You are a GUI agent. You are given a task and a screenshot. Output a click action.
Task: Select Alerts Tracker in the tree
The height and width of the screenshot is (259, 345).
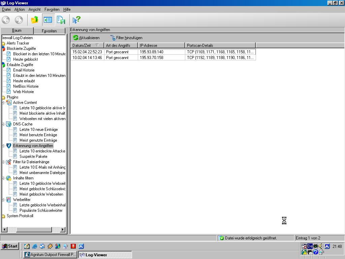click(18, 43)
